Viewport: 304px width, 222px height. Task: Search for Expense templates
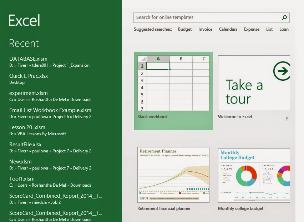(252, 29)
